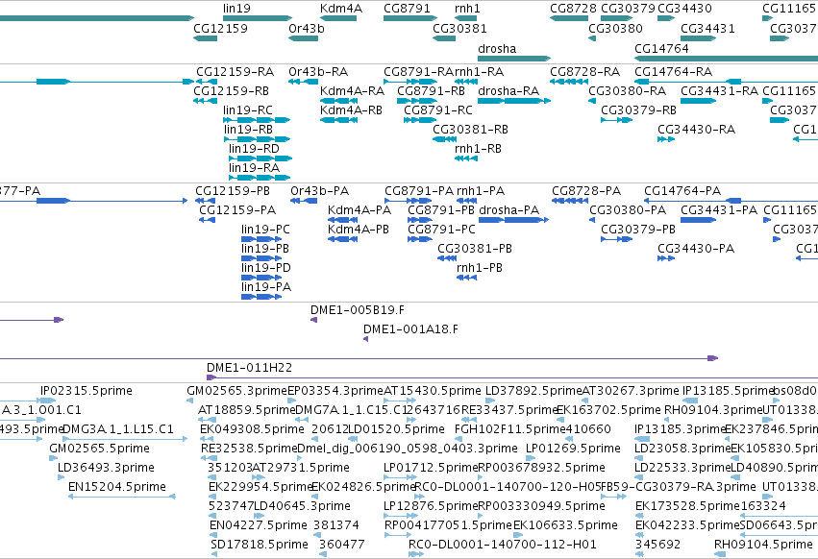This screenshot has height=559, width=818.
Task: Open the RP003330949.5prime EST label
Action: click(x=541, y=505)
